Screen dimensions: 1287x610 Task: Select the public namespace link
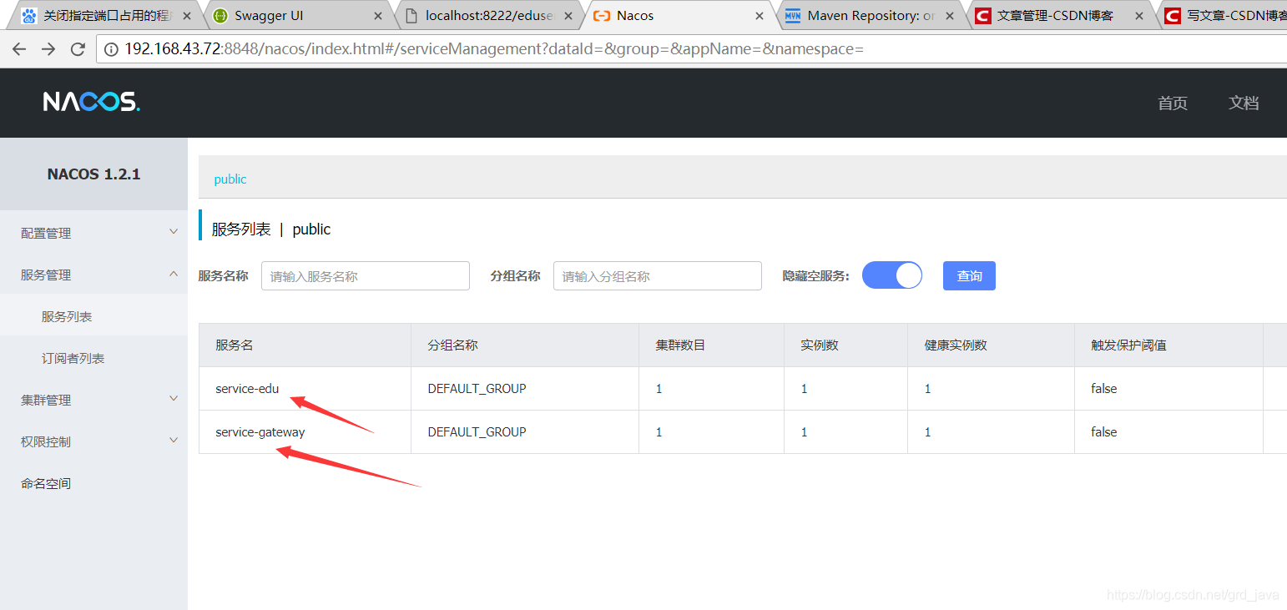click(x=230, y=179)
